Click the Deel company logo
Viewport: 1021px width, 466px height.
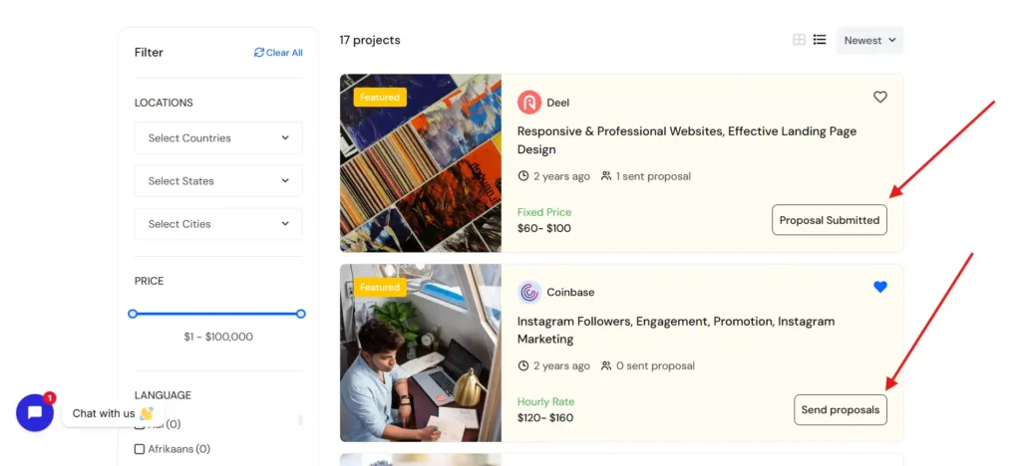point(529,103)
